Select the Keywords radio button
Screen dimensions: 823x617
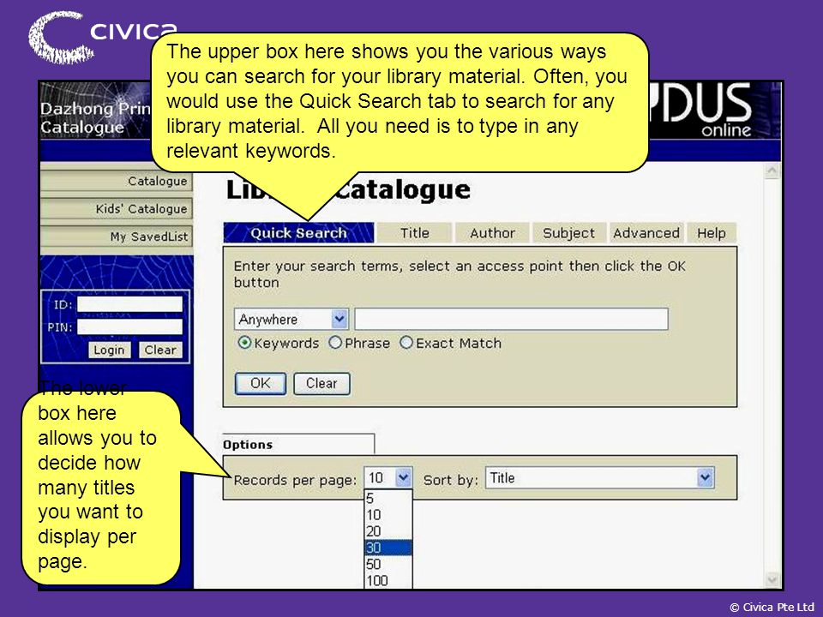click(x=244, y=343)
